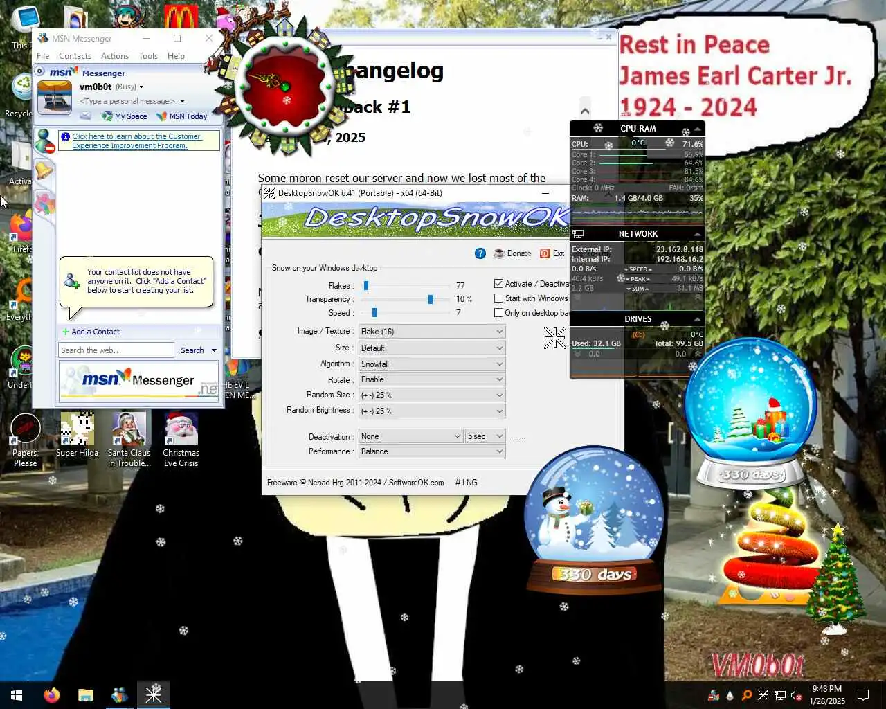Open the Search options arrow in MSN Messenger
Screen dimensions: 886x709
[x=214, y=350]
